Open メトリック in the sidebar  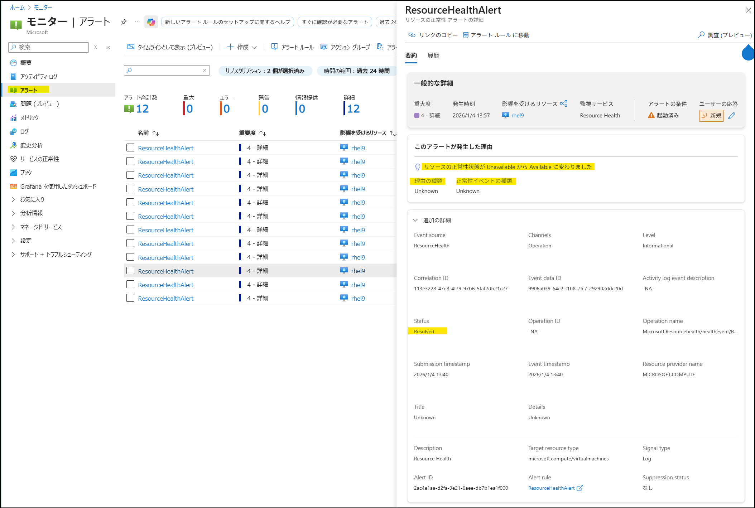29,118
